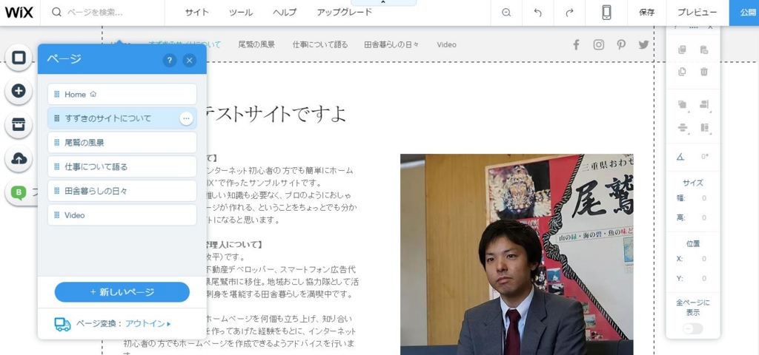Click drag handle of Video page row
This screenshot has width=759, height=355.
pyautogui.click(x=56, y=215)
